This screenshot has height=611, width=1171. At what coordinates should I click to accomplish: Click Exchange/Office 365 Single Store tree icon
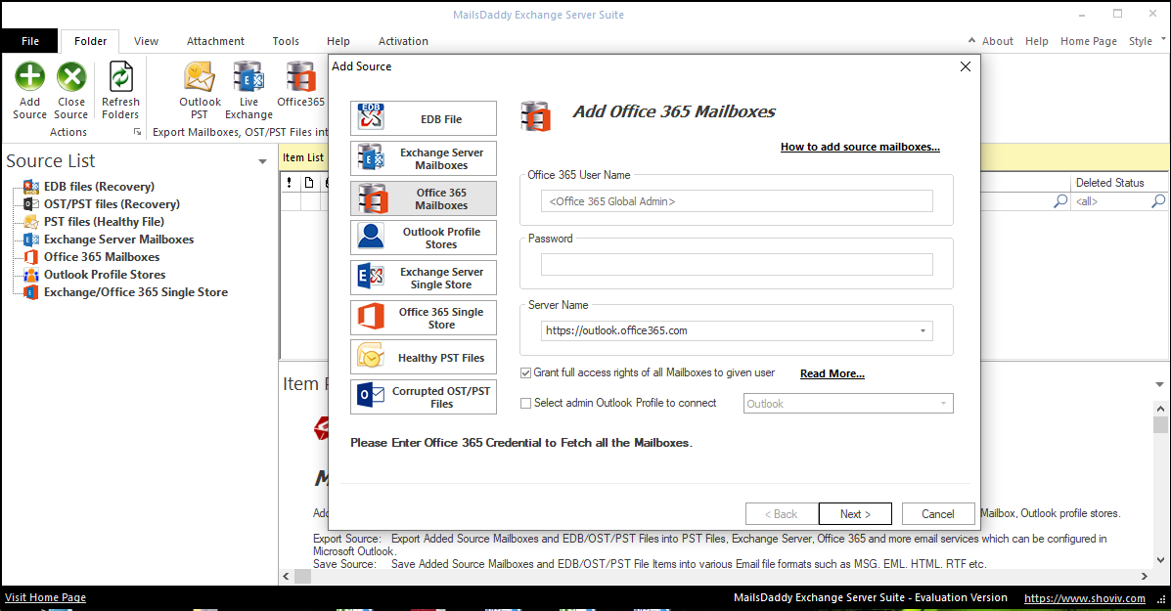30,292
